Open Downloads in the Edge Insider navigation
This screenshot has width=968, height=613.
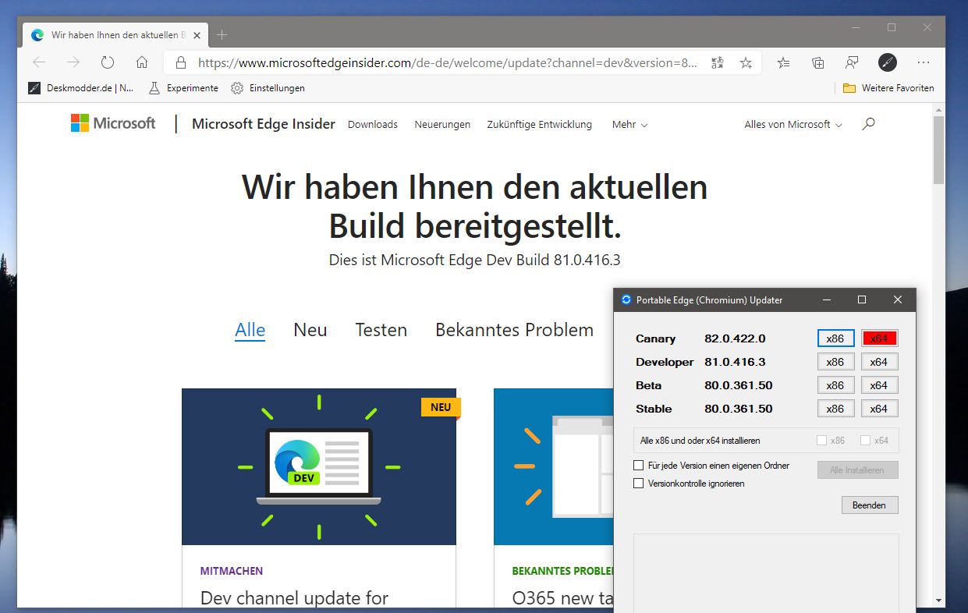[373, 125]
